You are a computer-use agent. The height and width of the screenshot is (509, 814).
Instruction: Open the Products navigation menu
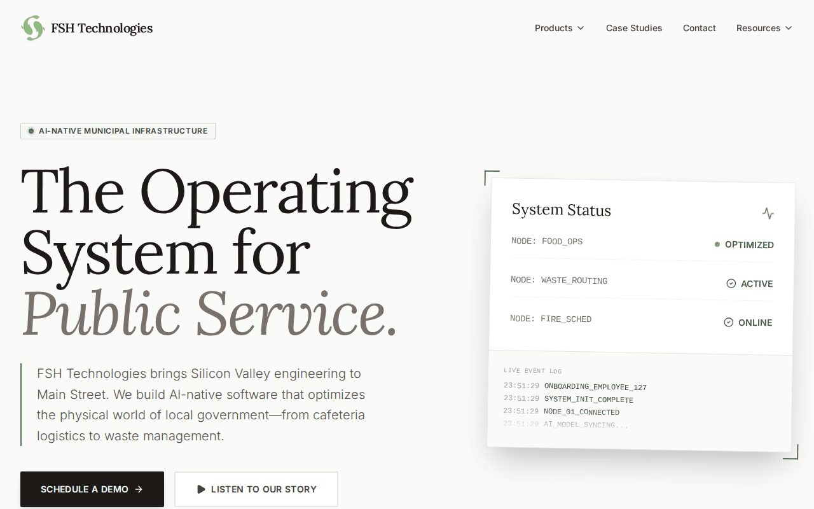(x=553, y=28)
